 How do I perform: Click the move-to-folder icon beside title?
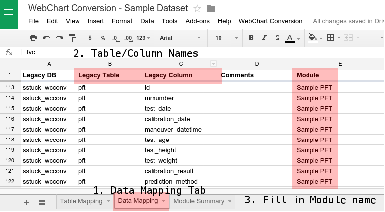211,8
